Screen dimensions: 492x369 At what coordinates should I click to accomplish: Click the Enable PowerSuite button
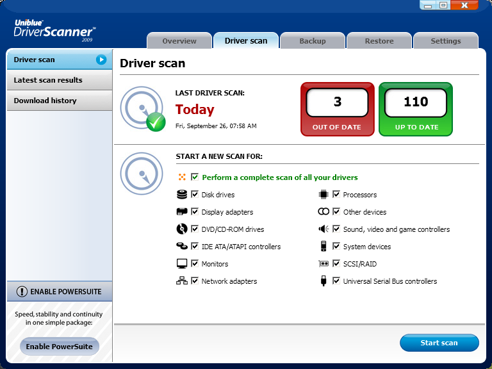point(59,347)
